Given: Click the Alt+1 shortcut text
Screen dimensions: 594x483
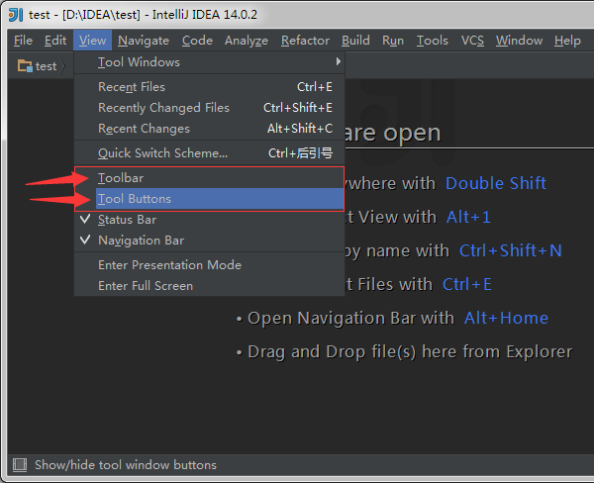Looking at the screenshot, I should click(x=468, y=217).
